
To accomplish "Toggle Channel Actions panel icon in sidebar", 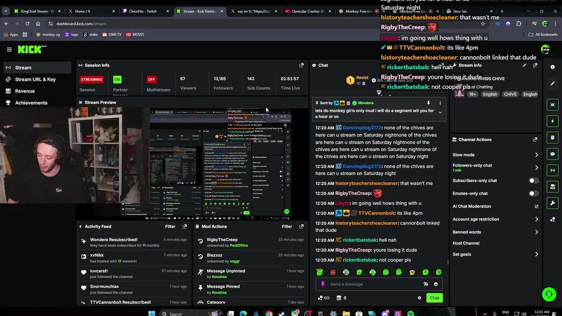I will 553,187.
